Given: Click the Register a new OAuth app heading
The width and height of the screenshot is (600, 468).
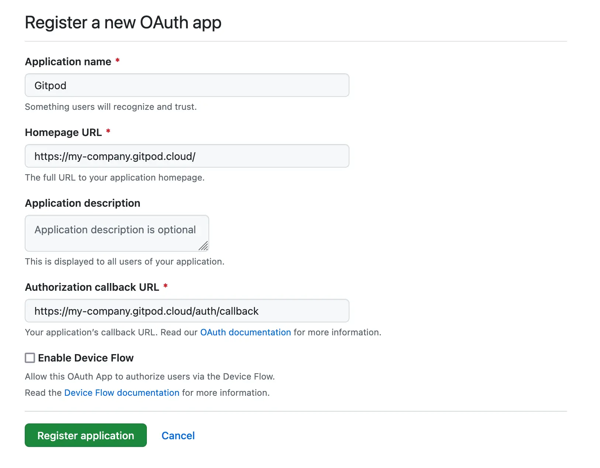Looking at the screenshot, I should pyautogui.click(x=123, y=22).
